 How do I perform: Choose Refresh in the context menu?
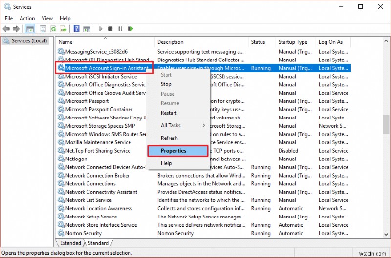178,138
